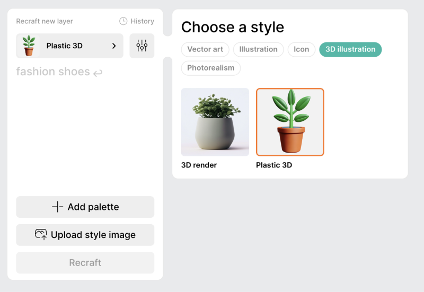Open the style settings sliders icon
The image size is (424, 292).
[142, 46]
